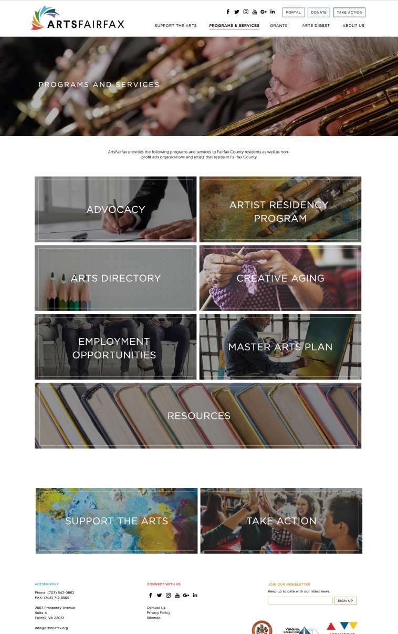
Task: Focus the newsletter email input field
Action: [300, 600]
